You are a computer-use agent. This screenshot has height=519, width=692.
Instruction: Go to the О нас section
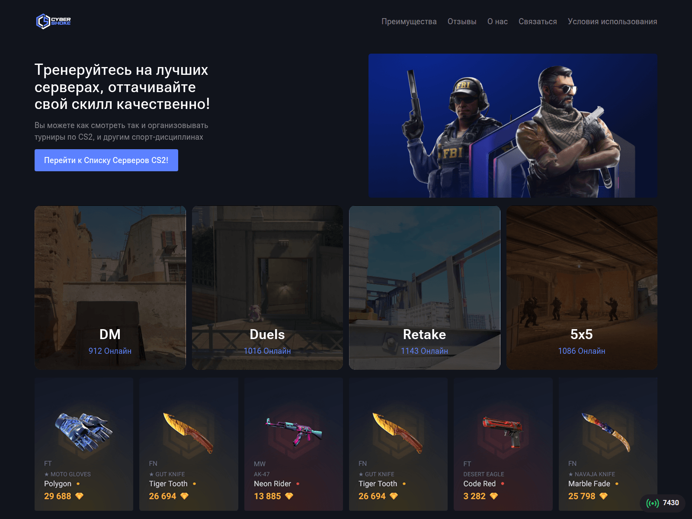pos(497,22)
